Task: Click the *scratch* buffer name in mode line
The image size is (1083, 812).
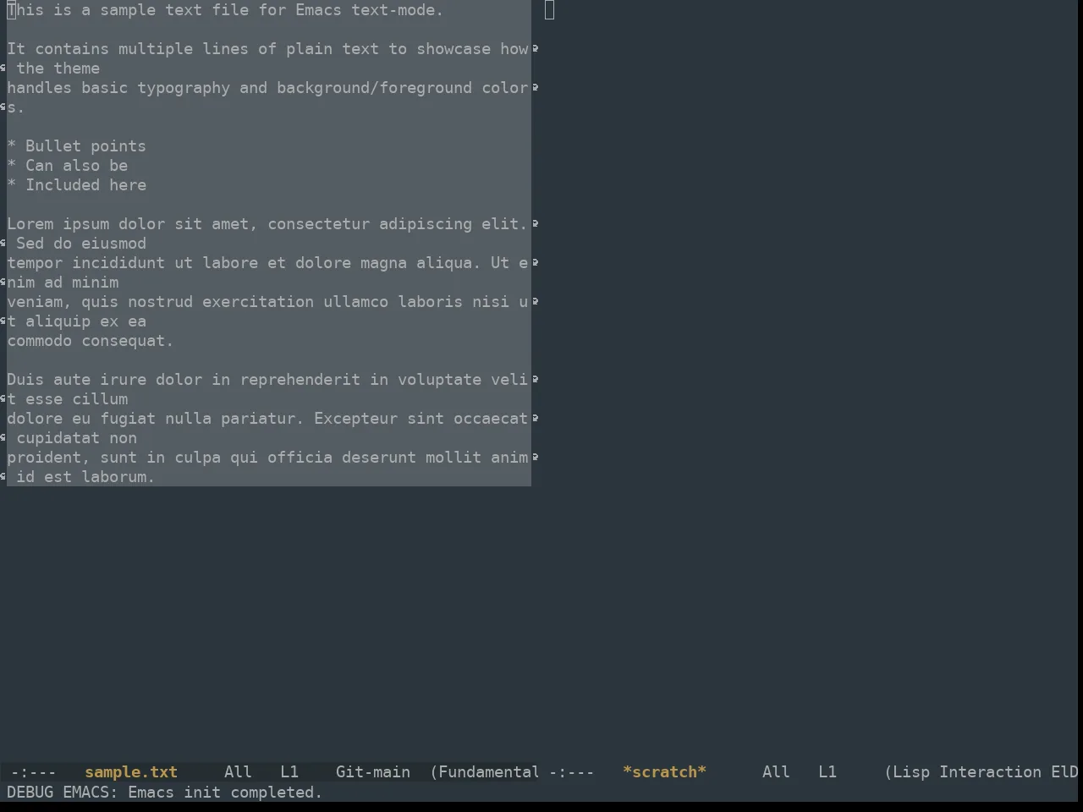Action: (x=664, y=771)
